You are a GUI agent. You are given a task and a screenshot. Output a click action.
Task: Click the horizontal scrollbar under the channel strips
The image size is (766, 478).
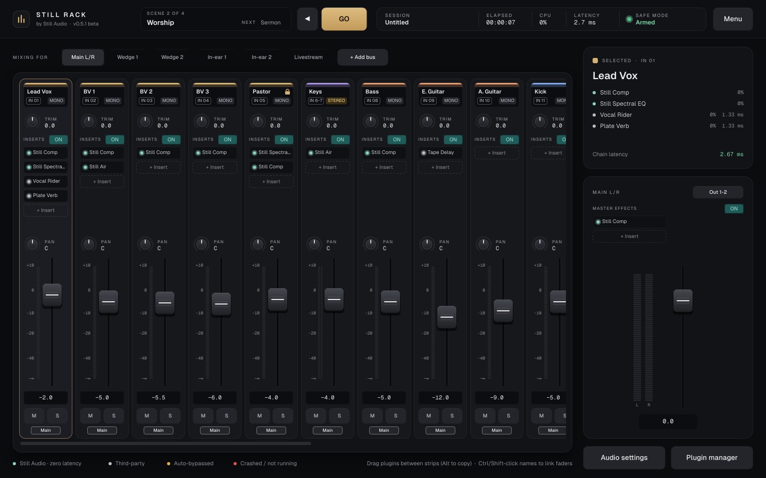click(x=165, y=443)
